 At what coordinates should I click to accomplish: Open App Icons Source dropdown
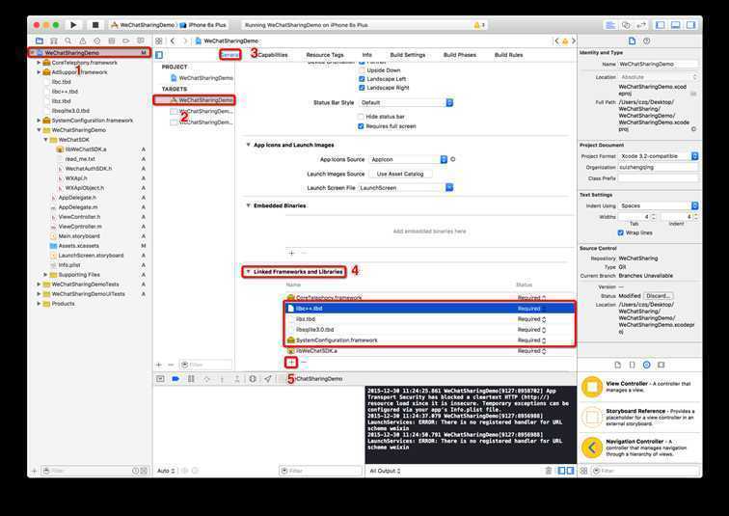408,159
